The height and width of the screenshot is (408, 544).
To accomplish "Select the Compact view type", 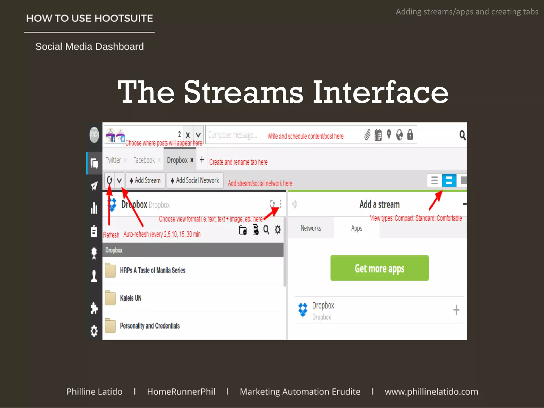I will coord(434,180).
